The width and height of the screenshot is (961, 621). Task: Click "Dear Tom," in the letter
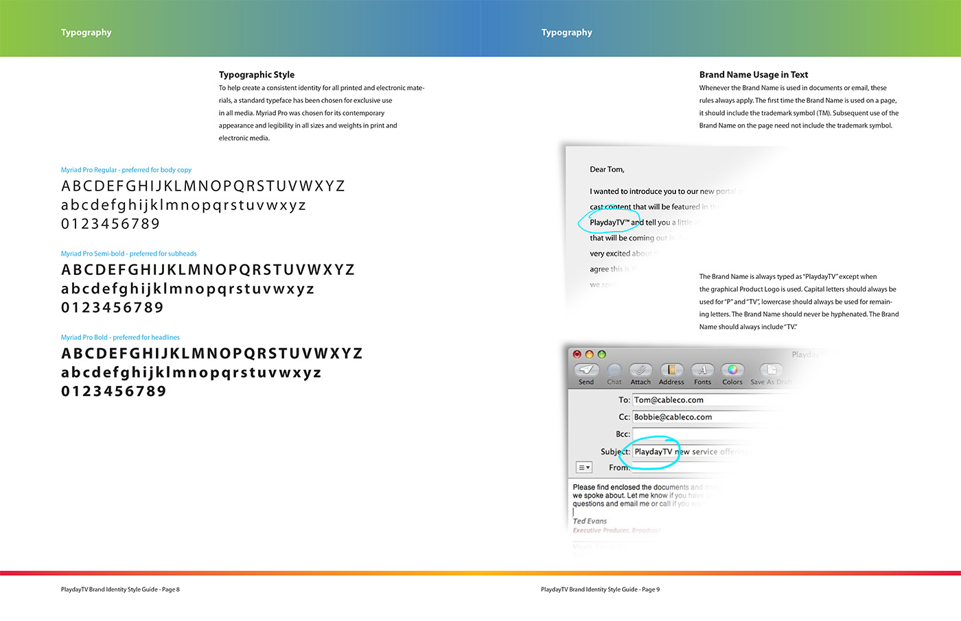point(607,169)
